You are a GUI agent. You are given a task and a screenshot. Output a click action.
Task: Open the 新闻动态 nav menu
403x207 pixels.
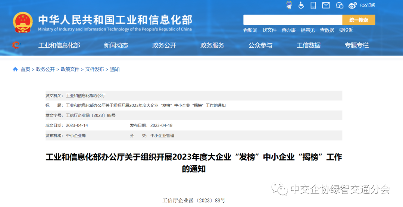tap(116, 45)
